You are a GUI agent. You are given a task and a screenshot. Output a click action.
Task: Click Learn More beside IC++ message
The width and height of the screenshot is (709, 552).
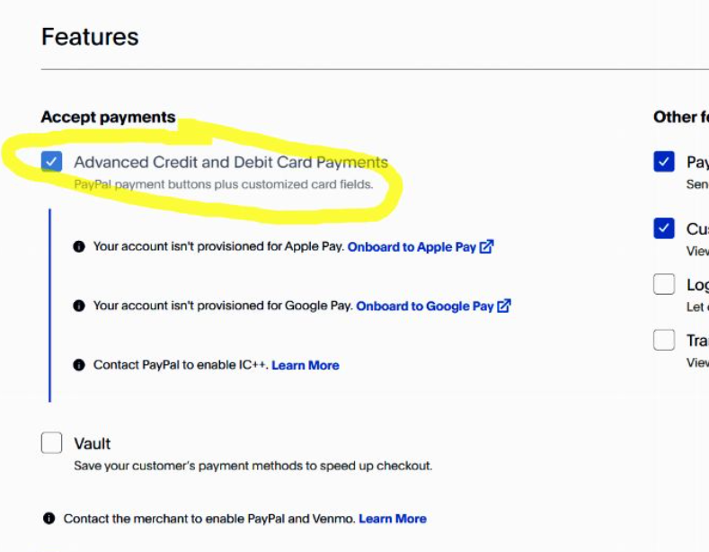306,365
